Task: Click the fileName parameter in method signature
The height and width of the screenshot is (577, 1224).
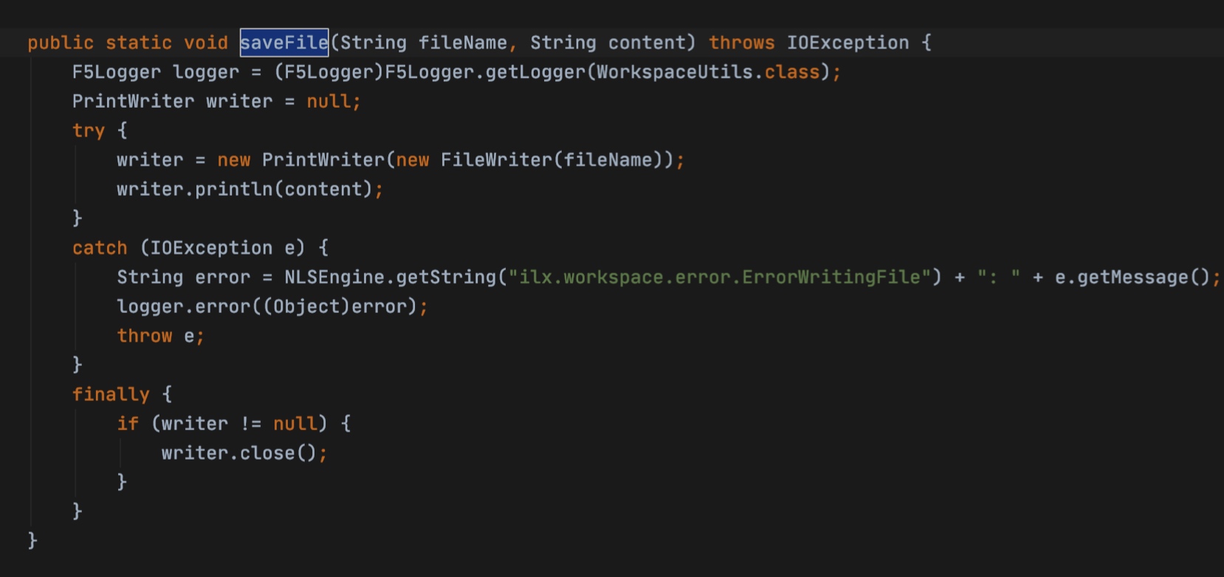Action: [x=463, y=43]
